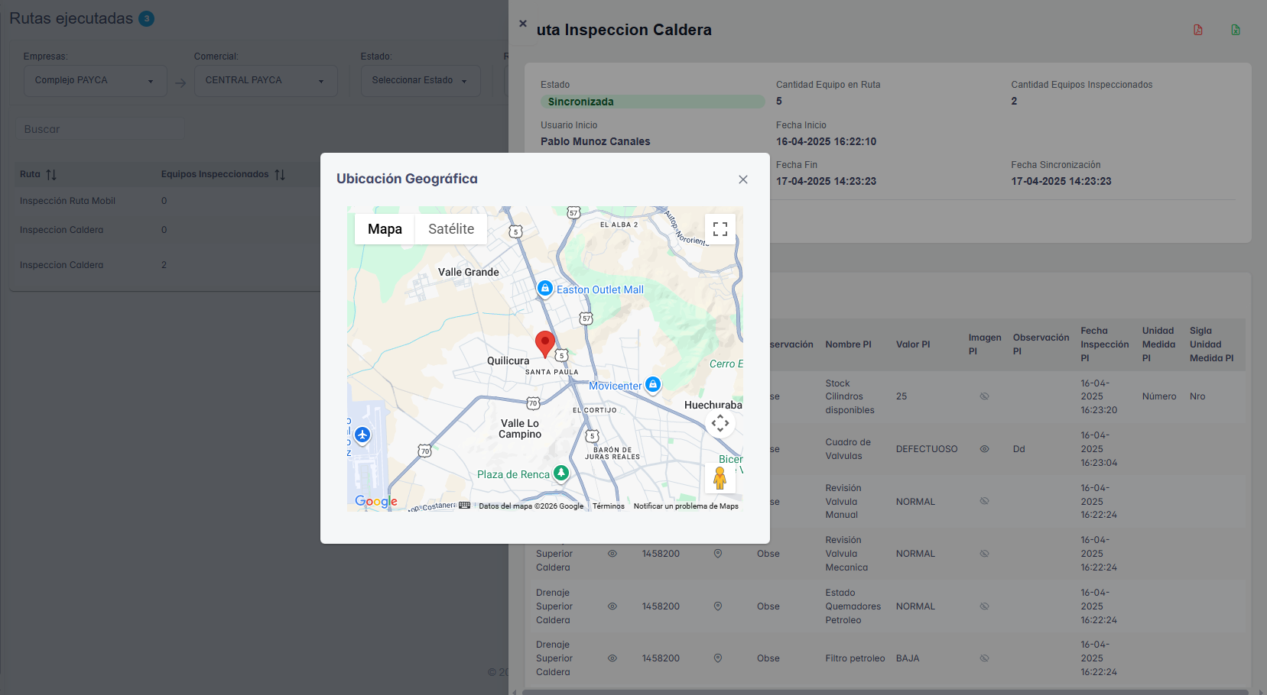Click Notificar un problema de Maps
1267x695 pixels.
[686, 506]
